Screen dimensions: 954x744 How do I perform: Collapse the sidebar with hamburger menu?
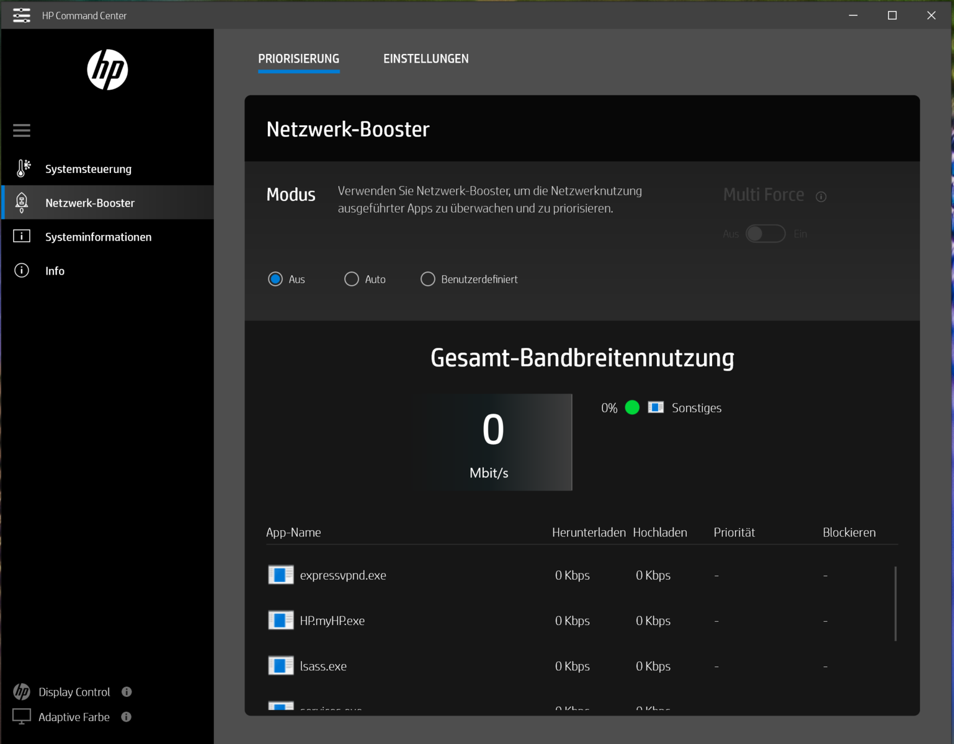coord(22,130)
